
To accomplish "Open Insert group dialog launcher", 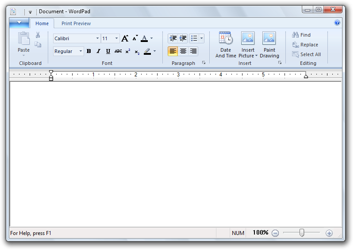I will (x=280, y=63).
